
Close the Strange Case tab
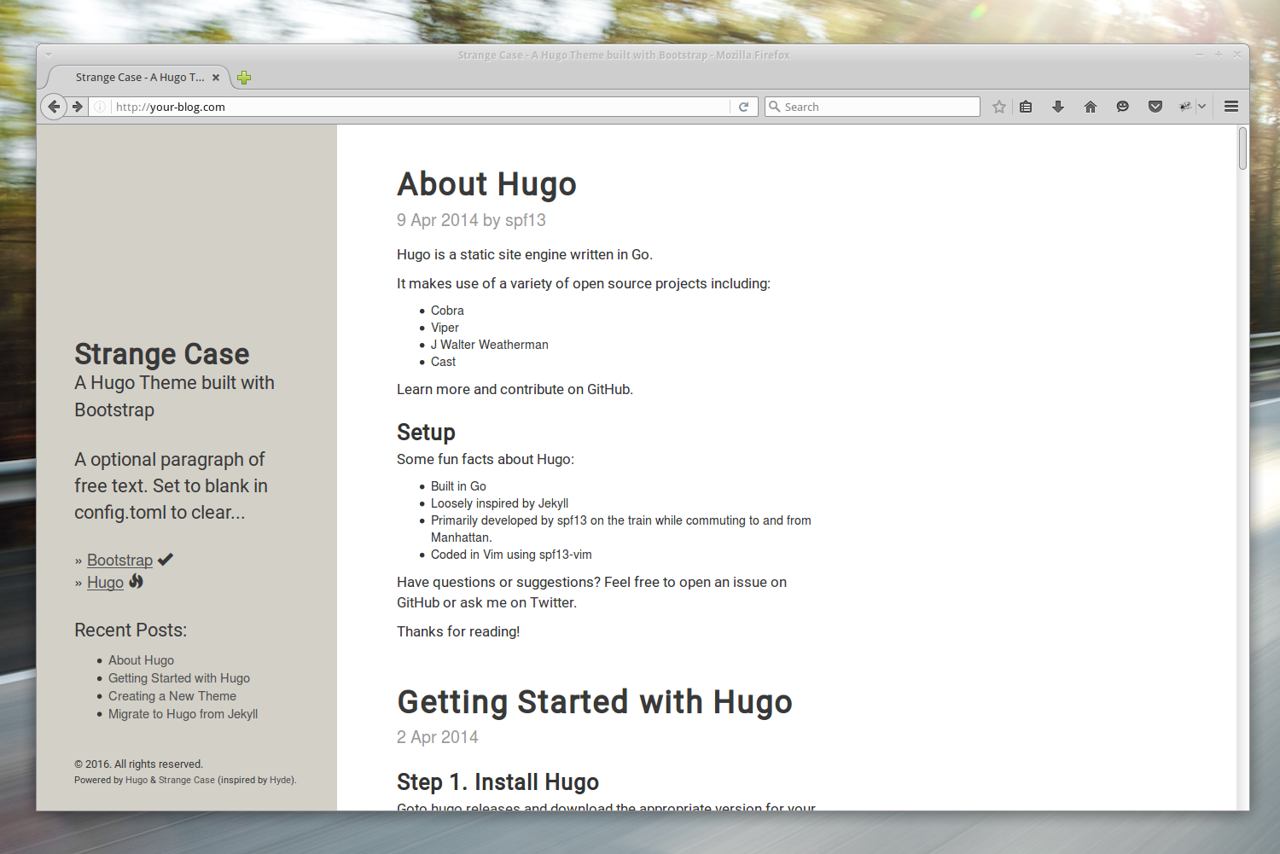(216, 78)
